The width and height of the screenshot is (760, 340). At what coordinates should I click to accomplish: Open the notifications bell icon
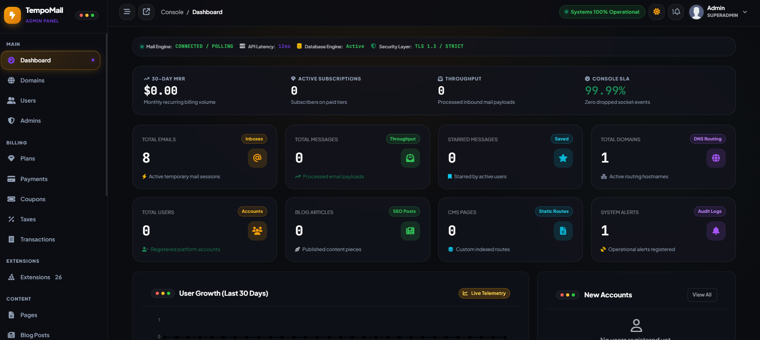point(676,12)
